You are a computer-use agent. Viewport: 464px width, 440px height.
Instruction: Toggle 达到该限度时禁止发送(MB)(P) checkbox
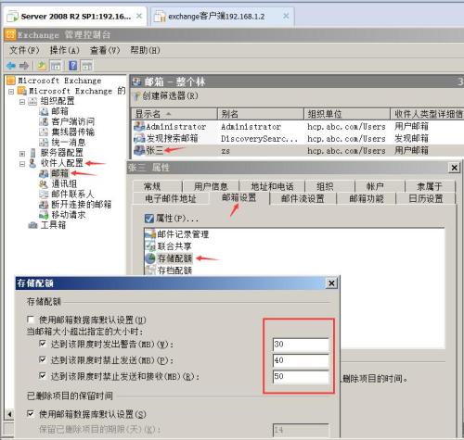tap(43, 359)
